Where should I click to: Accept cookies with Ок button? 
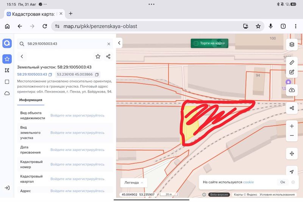click(x=283, y=182)
